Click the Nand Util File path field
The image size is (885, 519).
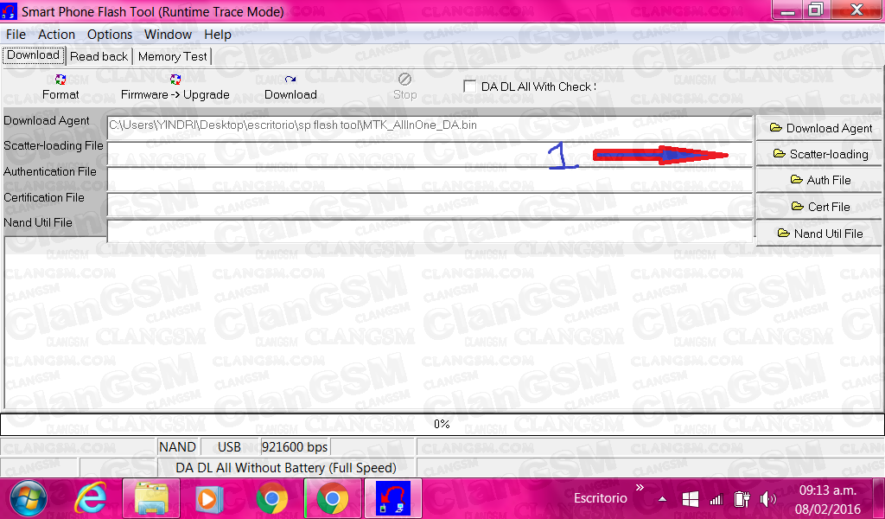click(430, 230)
